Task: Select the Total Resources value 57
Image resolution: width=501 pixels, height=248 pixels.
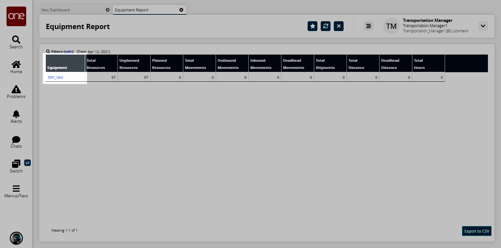Action: [x=113, y=77]
